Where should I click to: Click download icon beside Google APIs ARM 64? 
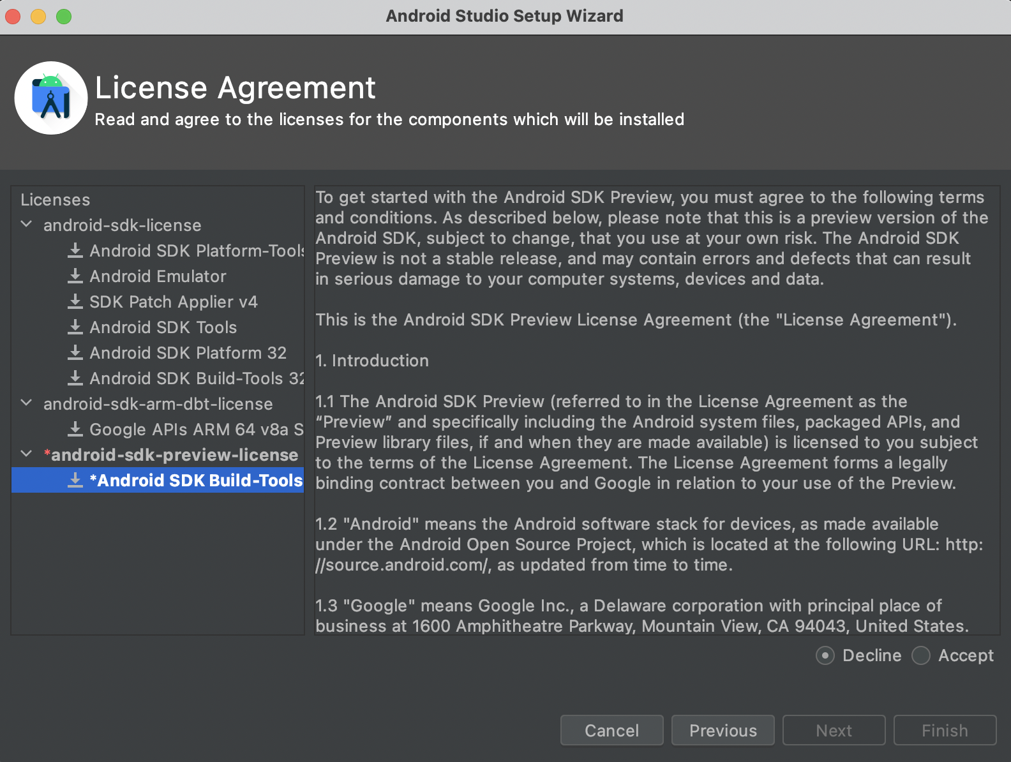click(x=75, y=429)
